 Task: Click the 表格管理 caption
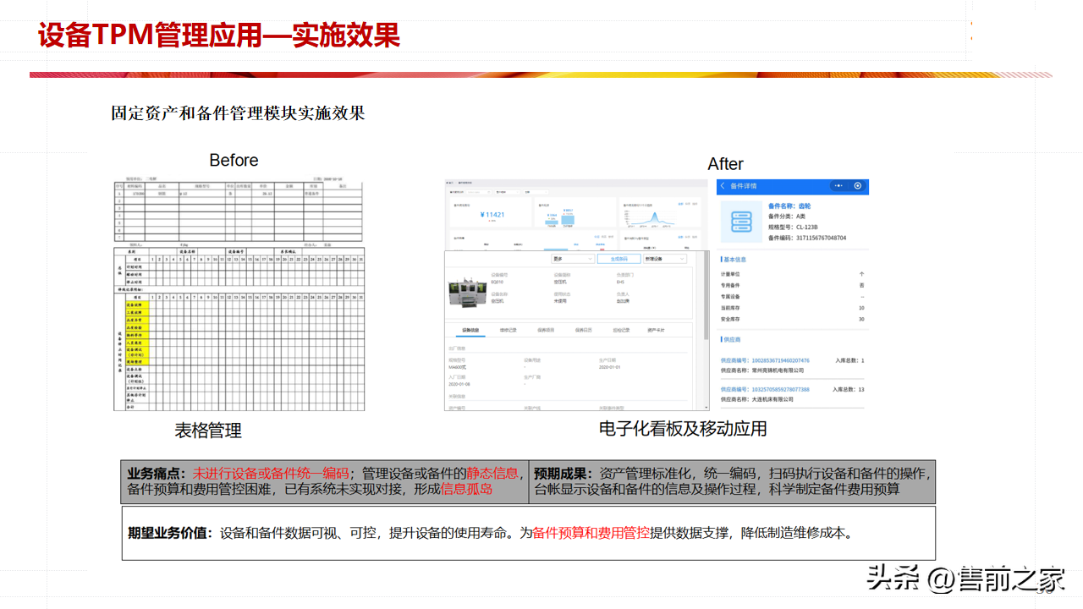[208, 431]
